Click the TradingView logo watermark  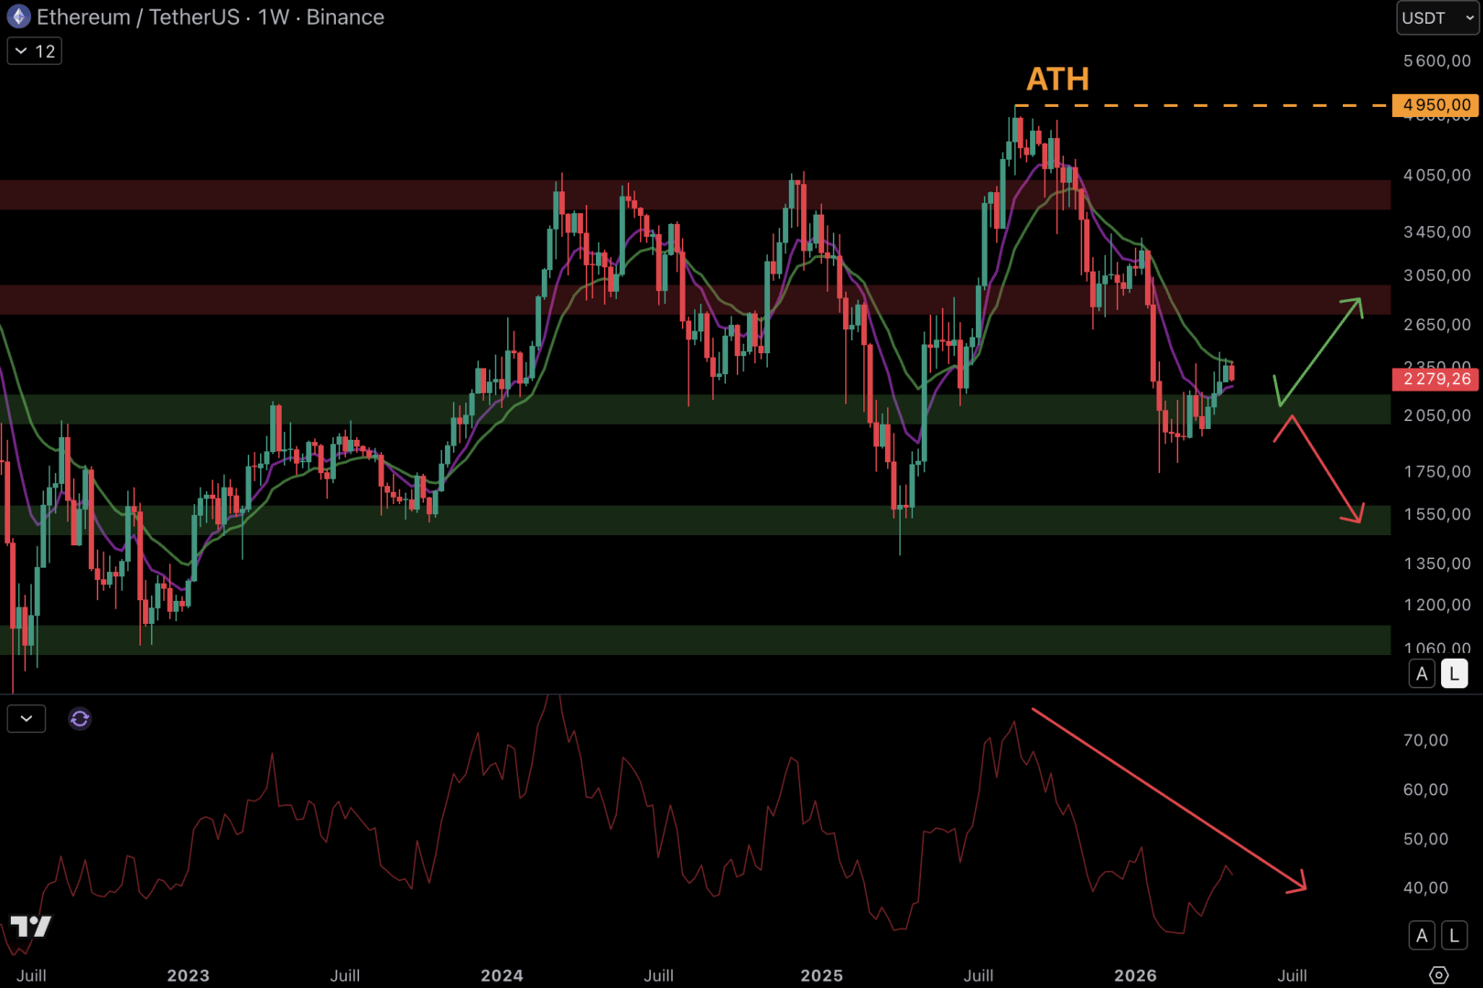click(30, 927)
